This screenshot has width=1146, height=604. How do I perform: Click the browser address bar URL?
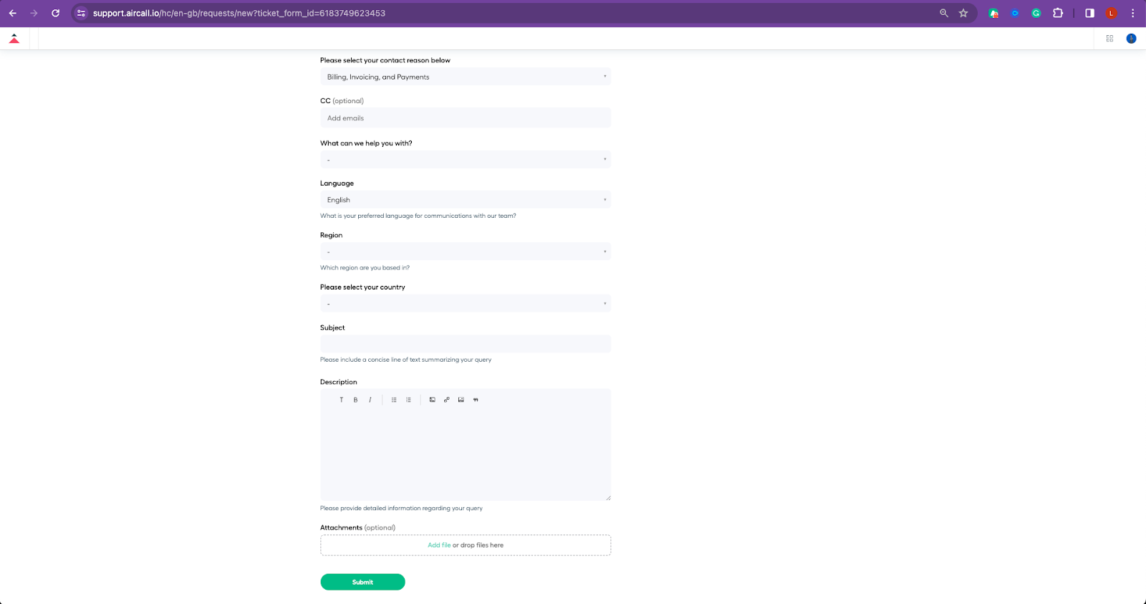click(x=239, y=13)
